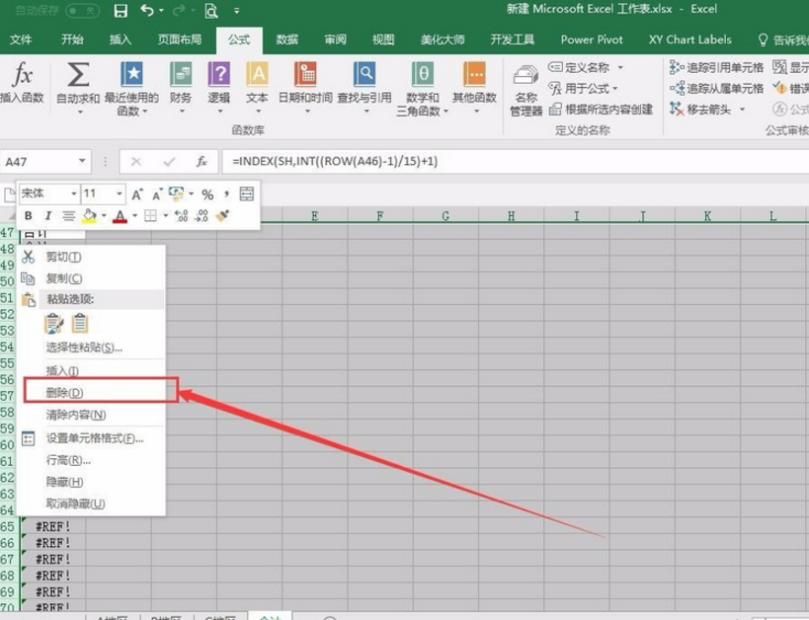Choose 删除(D) from the context menu
Image resolution: width=809 pixels, height=620 pixels.
[65, 393]
